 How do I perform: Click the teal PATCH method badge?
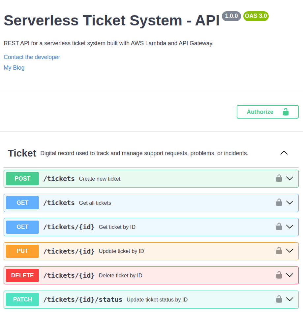click(22, 299)
